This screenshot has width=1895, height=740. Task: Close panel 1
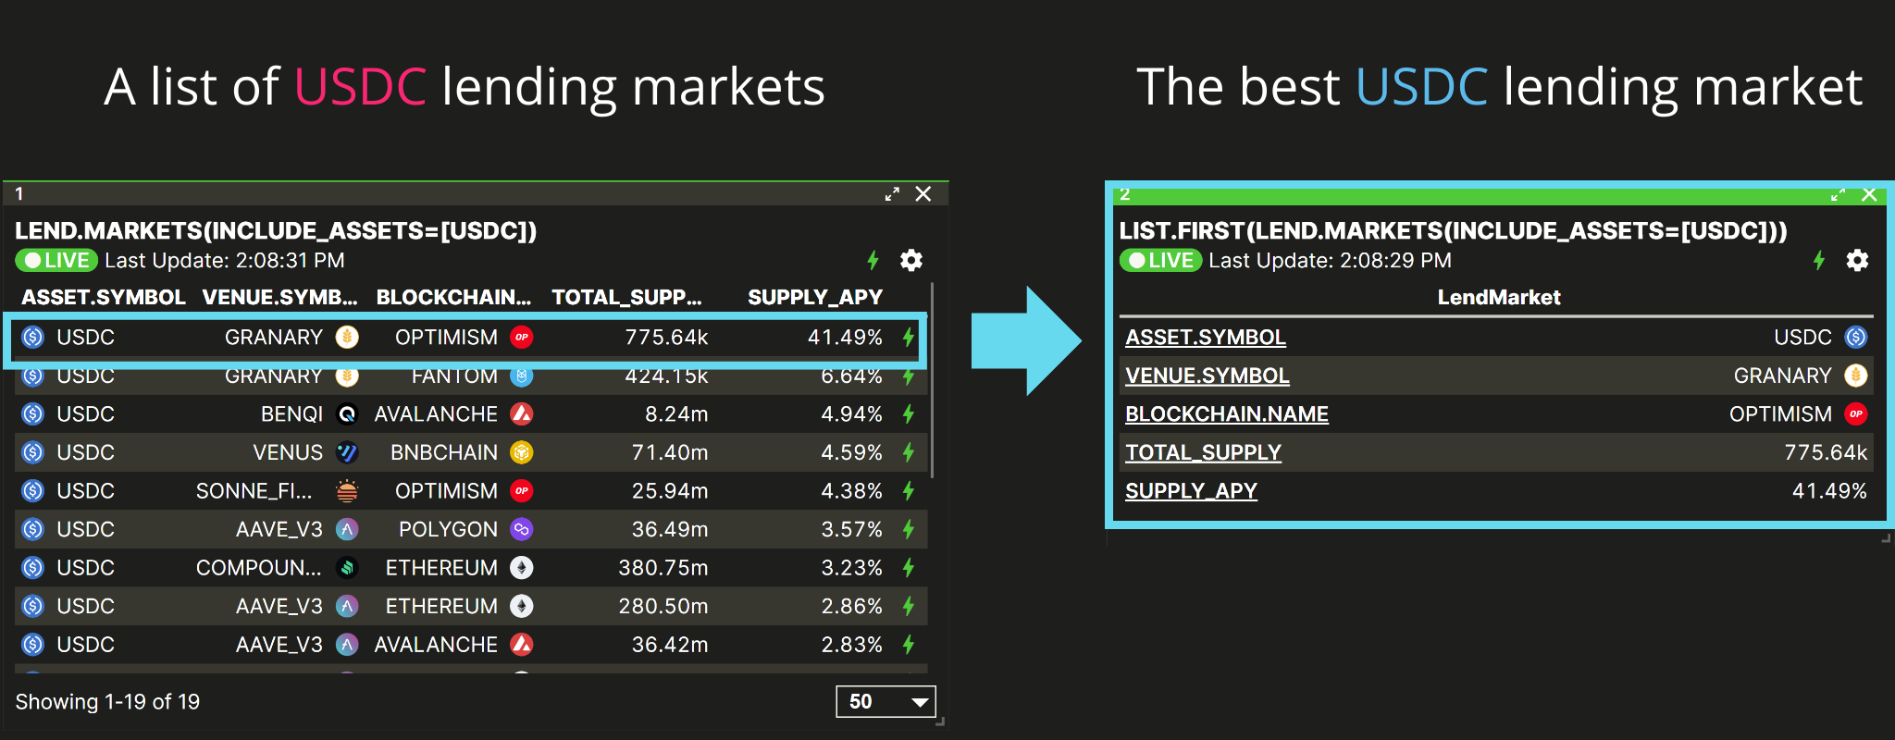tap(923, 194)
